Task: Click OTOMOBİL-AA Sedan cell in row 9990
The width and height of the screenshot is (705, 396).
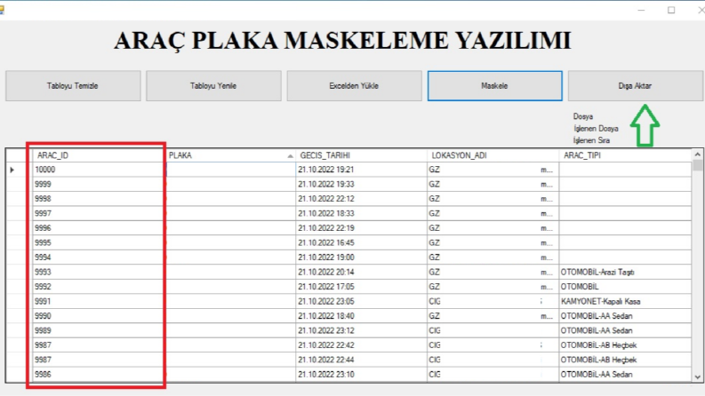Action: coord(625,316)
